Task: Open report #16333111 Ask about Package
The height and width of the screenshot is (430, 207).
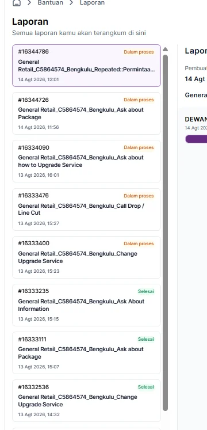Action: (x=86, y=353)
